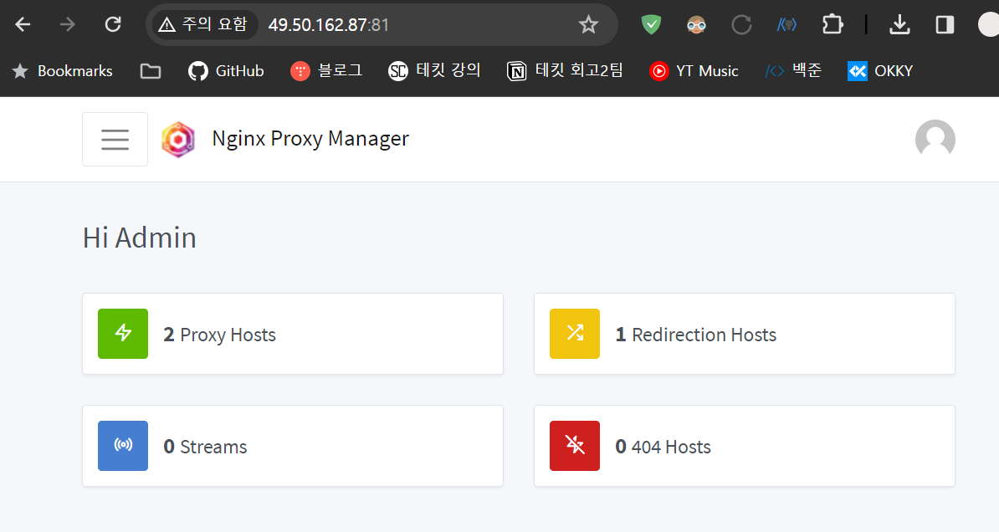Open the user avatar menu
Screen dimensions: 999x532
pos(935,140)
